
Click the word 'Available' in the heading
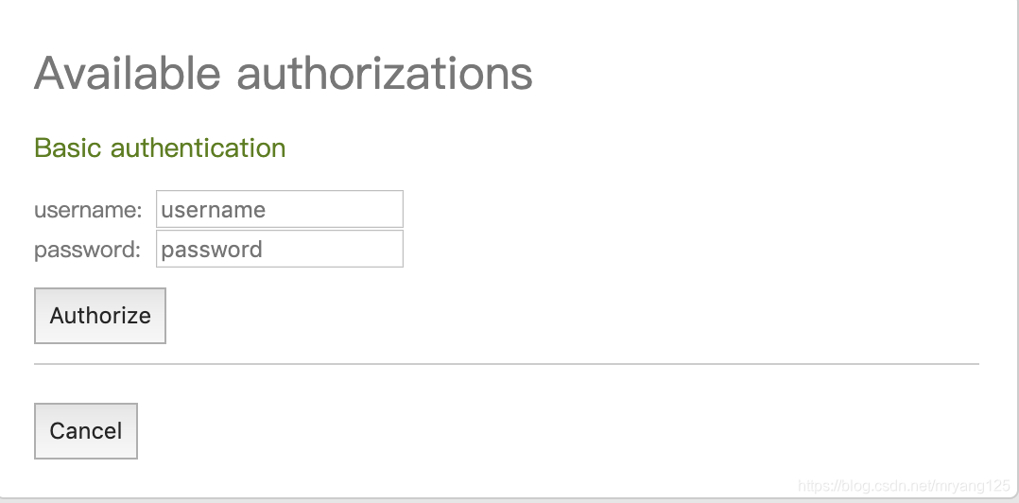click(x=128, y=73)
